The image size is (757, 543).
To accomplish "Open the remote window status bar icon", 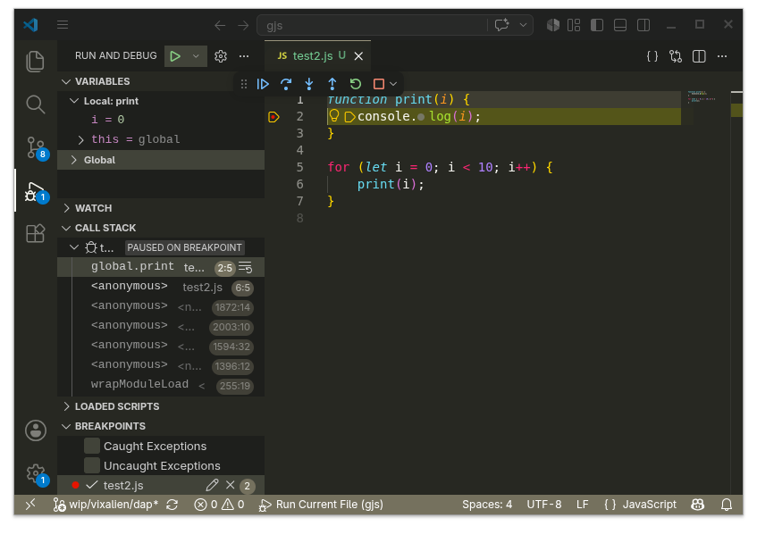I will (30, 505).
